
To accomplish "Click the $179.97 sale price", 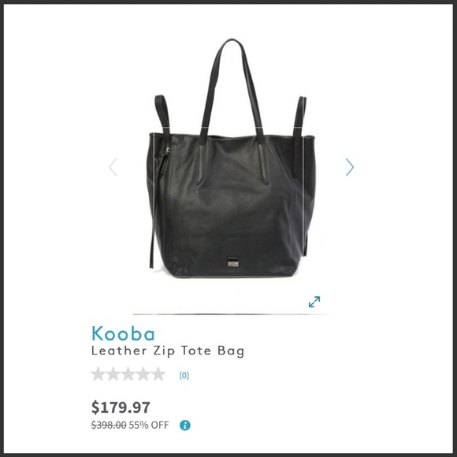I will [121, 407].
